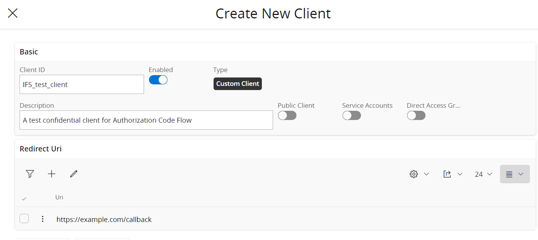Click the export/share icon above the URI table
The image size is (538, 240).
[447, 174]
